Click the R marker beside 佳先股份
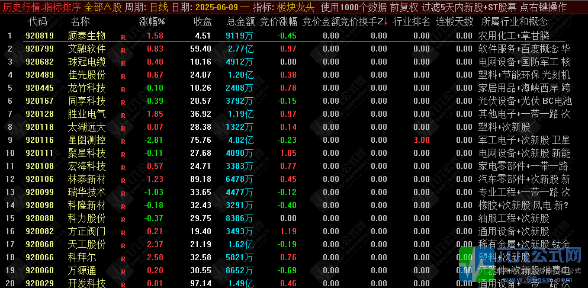The image size is (588, 288). point(123,76)
